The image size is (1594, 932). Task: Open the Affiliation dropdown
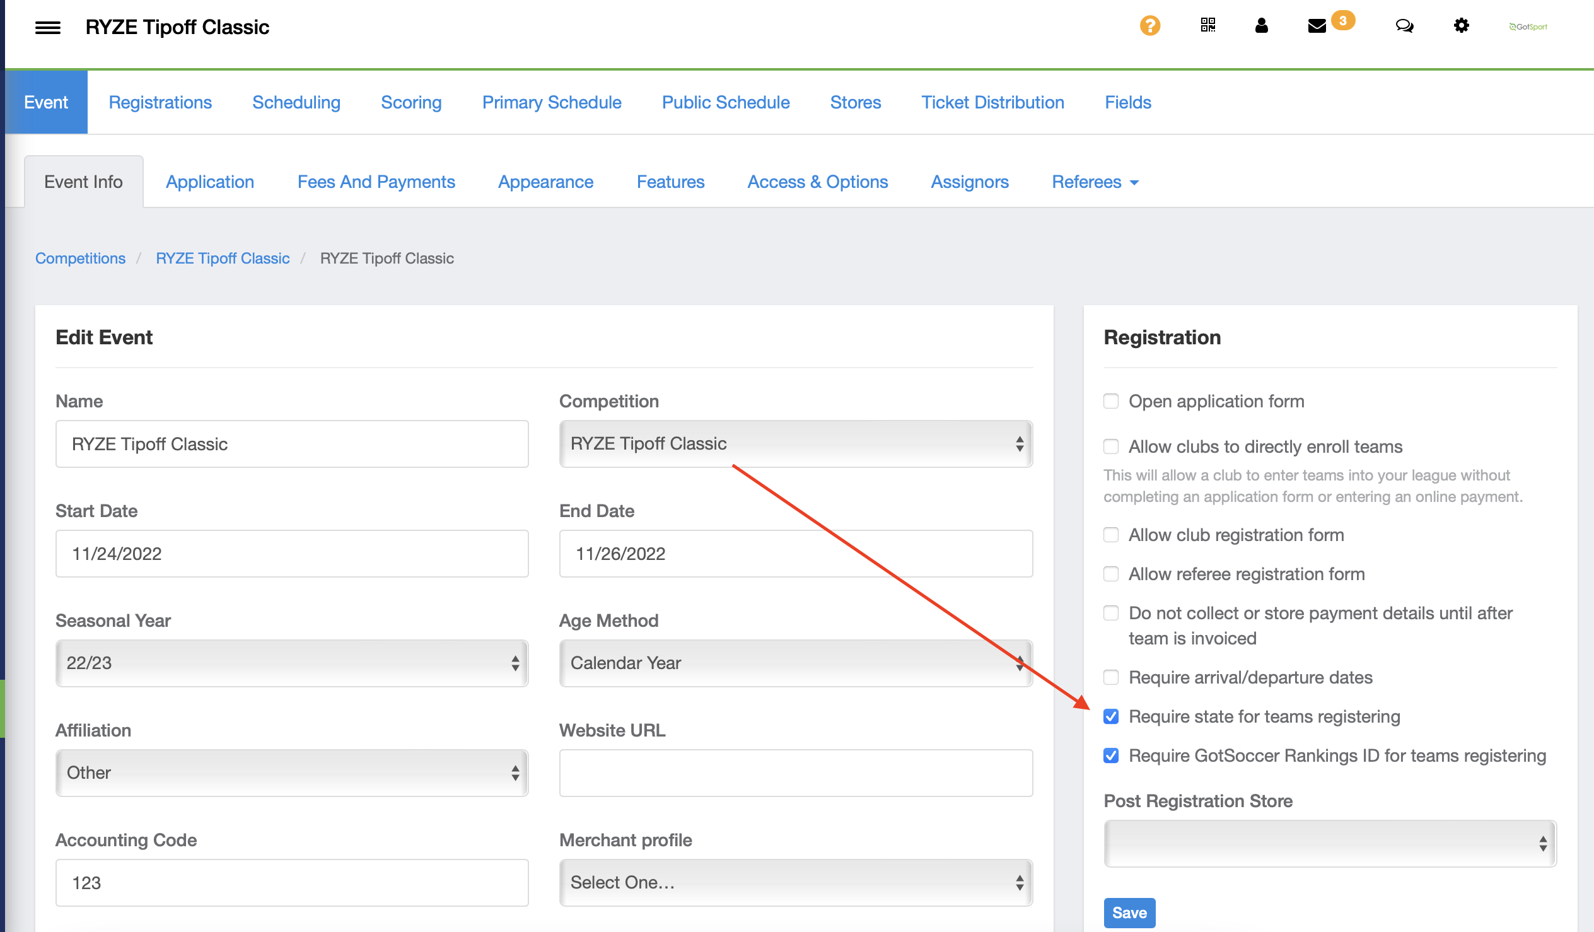click(x=291, y=772)
